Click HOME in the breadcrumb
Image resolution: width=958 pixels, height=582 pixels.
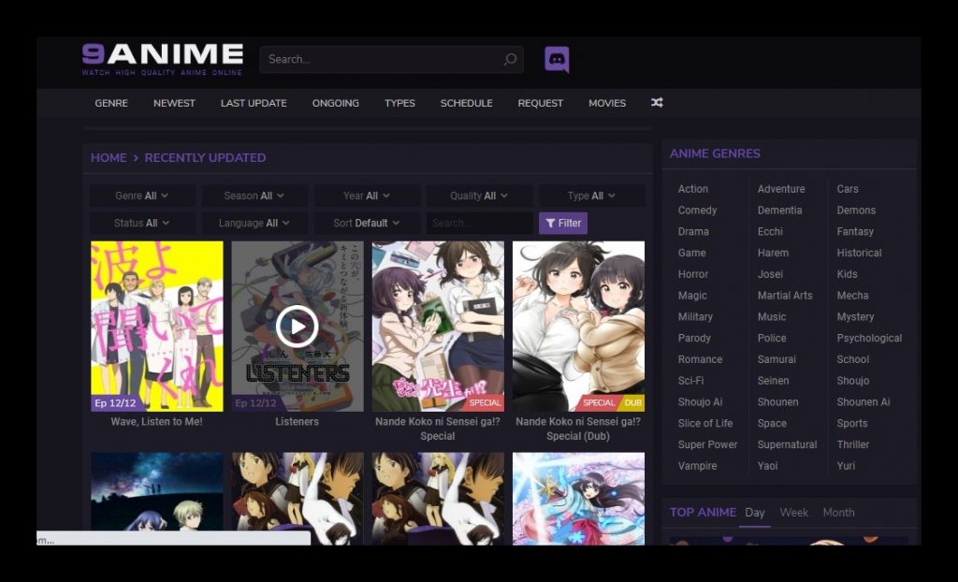[109, 158]
